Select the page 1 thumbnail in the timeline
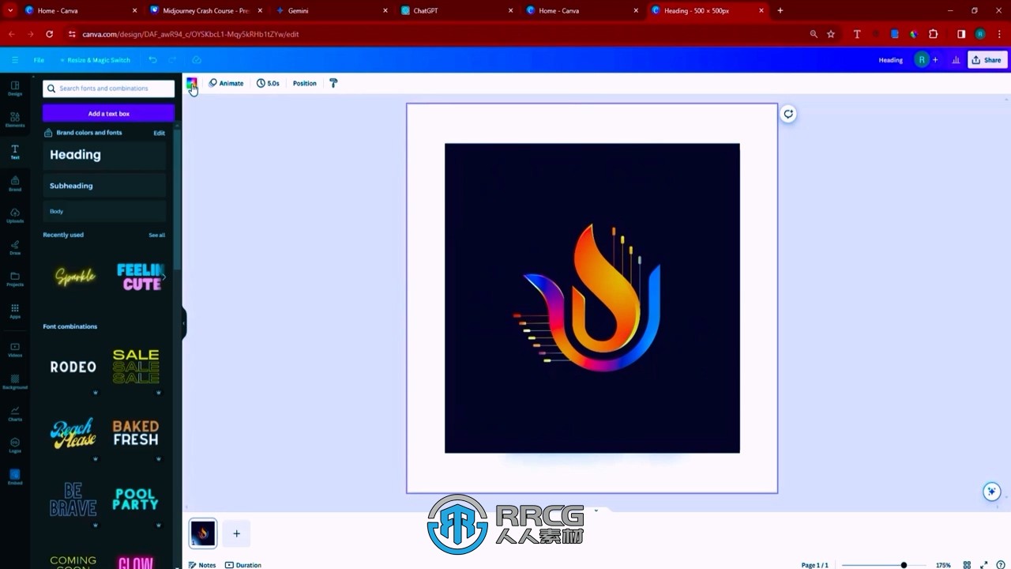Viewport: 1011px width, 569px height. (203, 533)
